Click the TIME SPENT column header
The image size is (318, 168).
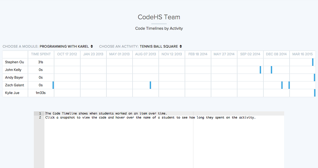41,54
